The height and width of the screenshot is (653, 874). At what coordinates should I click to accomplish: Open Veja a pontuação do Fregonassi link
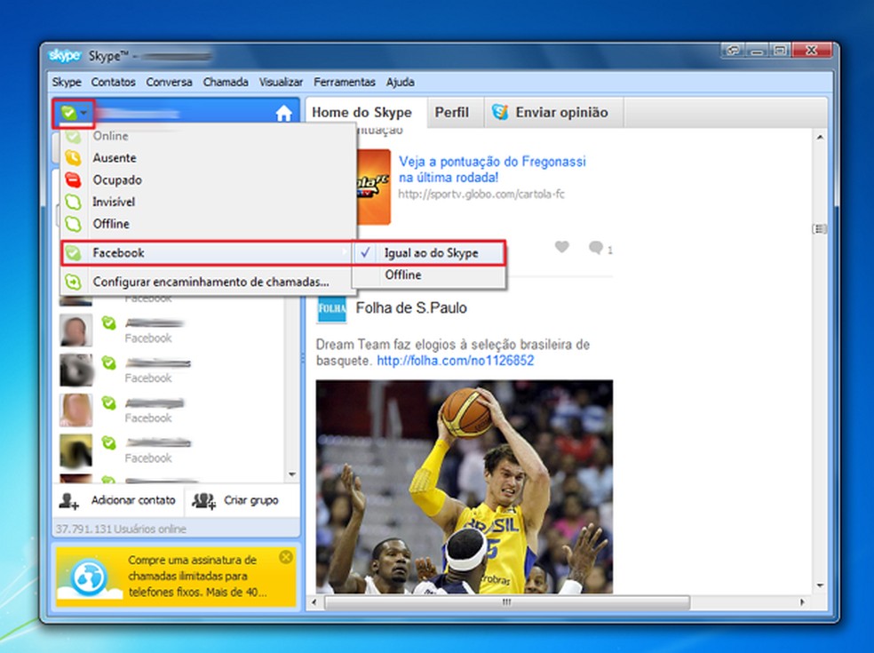(492, 170)
